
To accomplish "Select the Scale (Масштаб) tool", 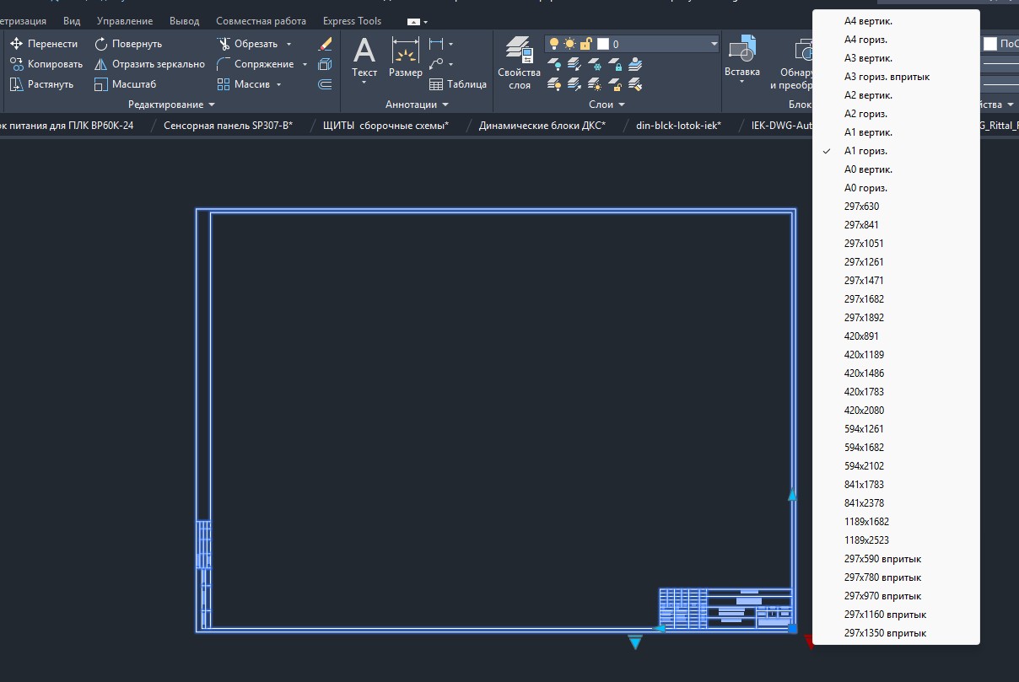I will (125, 84).
